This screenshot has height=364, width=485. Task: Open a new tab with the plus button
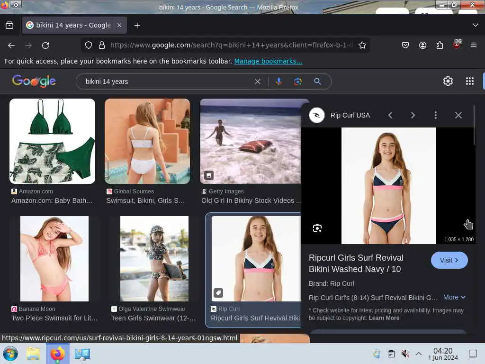pyautogui.click(x=137, y=26)
